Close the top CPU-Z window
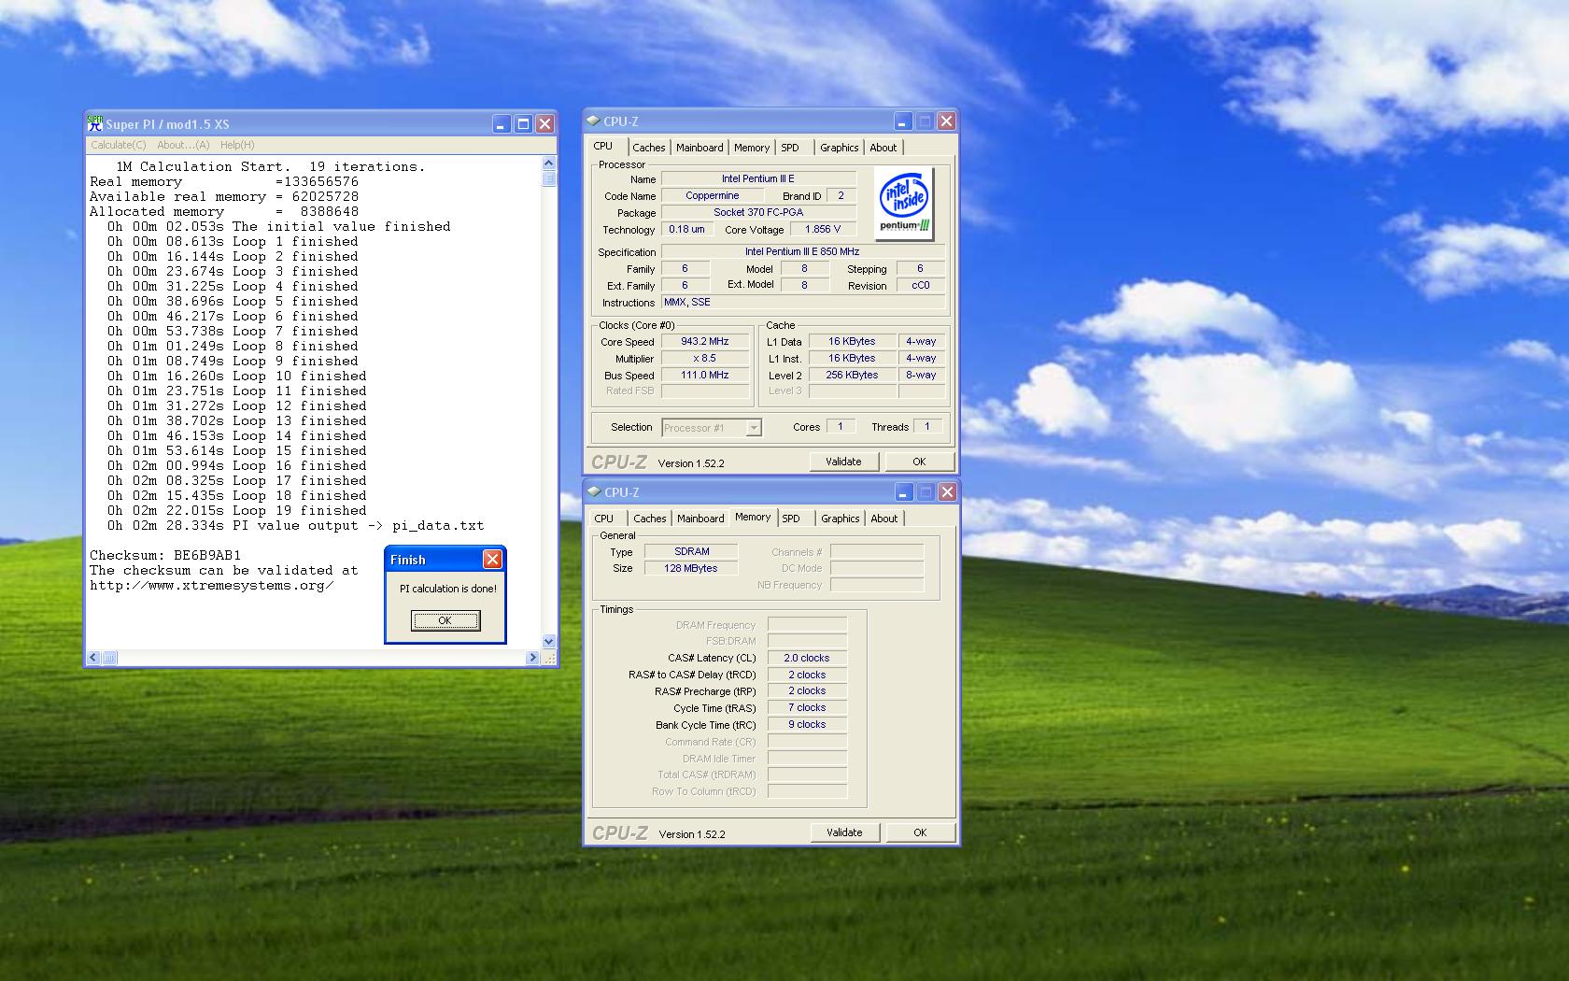 tap(946, 121)
